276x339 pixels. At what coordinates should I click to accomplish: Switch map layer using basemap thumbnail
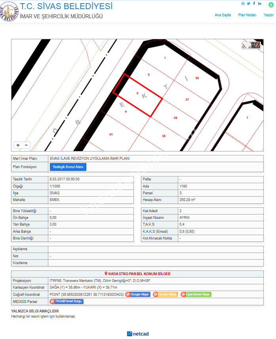click(x=251, y=45)
